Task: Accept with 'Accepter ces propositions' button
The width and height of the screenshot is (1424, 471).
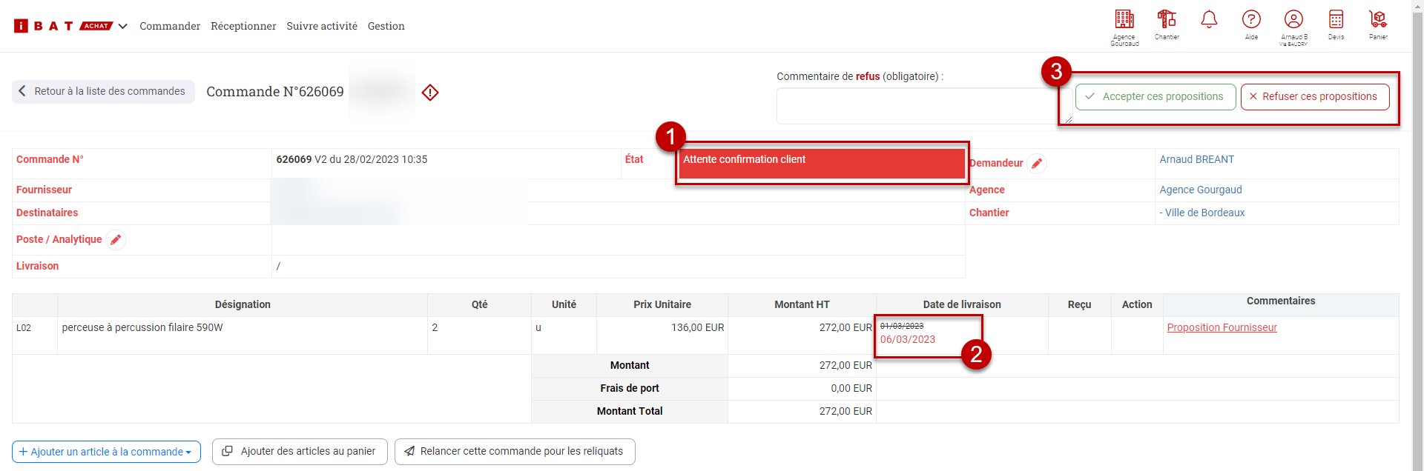Action: click(x=1156, y=97)
